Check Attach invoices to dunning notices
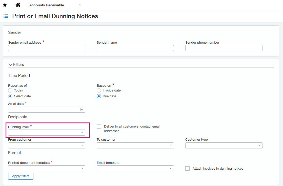Image resolution: width=283 pixels, height=186 pixels. (x=188, y=169)
